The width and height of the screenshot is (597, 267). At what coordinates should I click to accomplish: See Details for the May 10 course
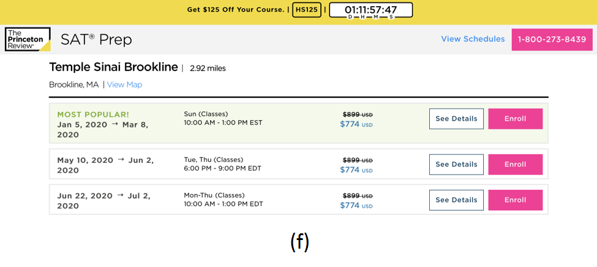[456, 164]
